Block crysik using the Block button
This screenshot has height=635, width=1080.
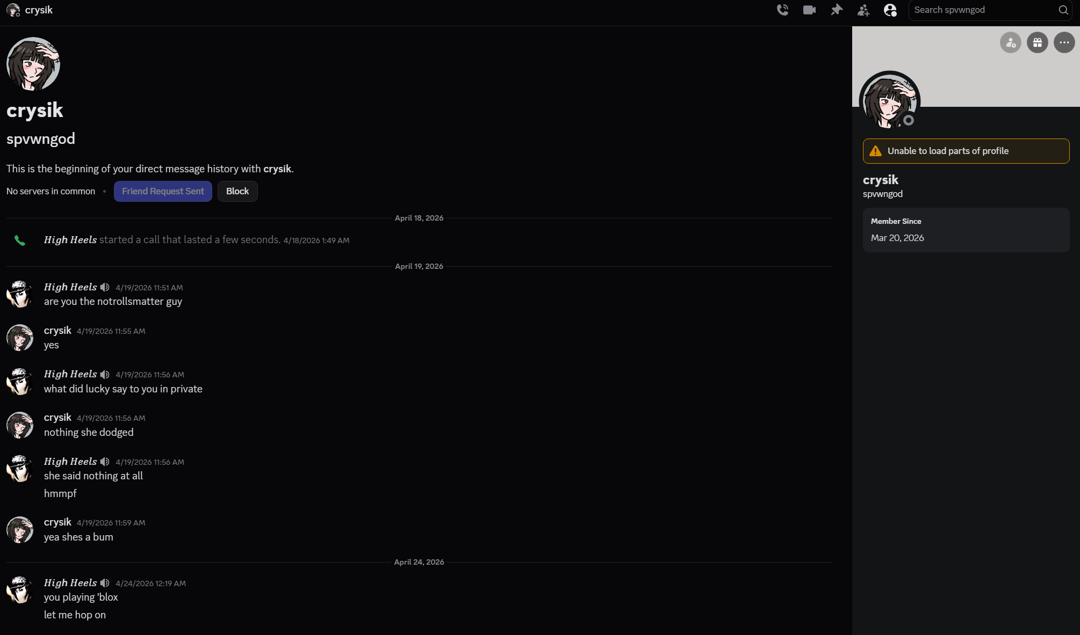tap(237, 191)
